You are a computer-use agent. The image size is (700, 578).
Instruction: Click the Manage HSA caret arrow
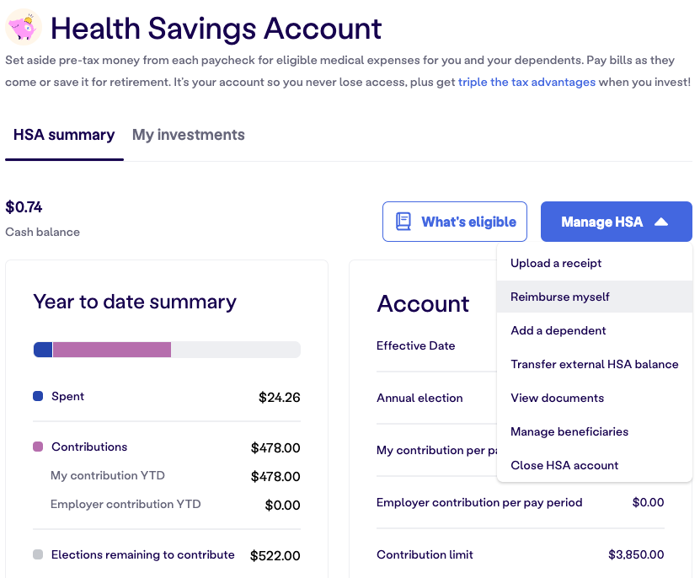(661, 222)
